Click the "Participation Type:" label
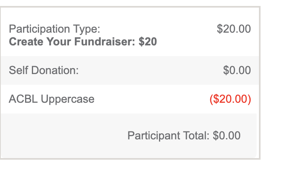Screen dimensions: 298x176 pyautogui.click(x=54, y=29)
